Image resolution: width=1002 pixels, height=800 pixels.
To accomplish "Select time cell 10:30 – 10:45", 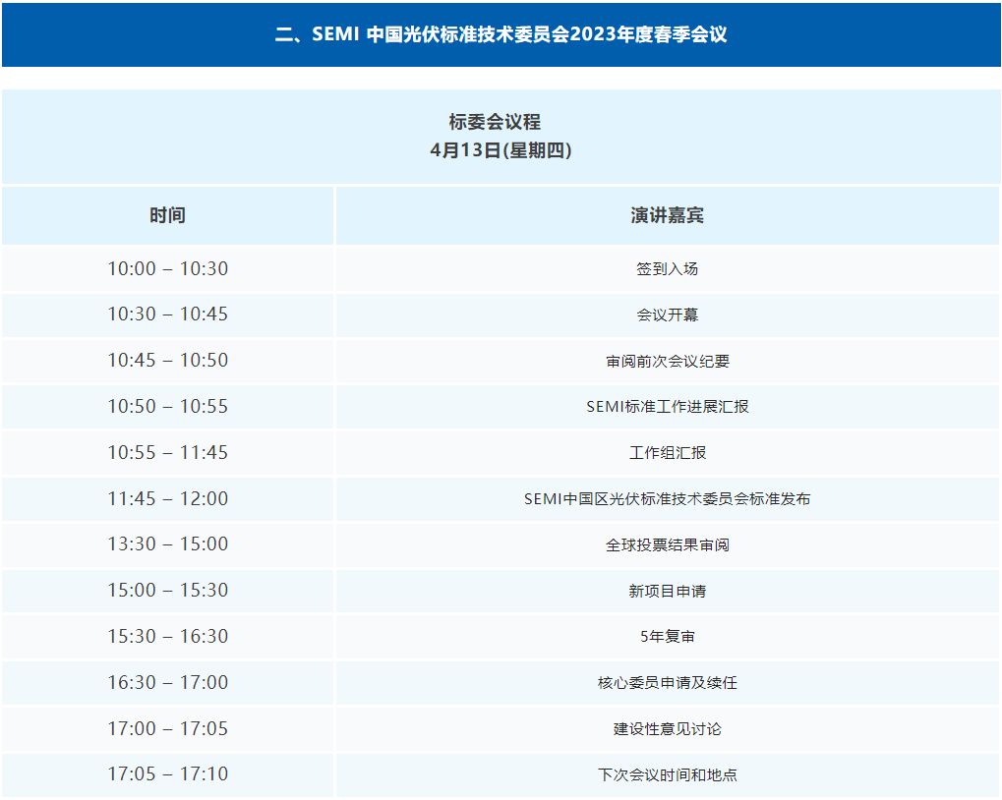I will 167,314.
